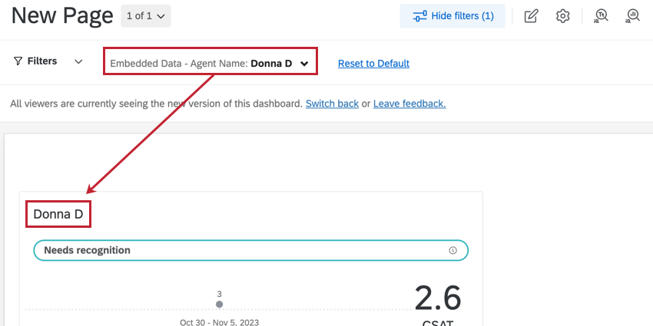Click the info icon in Needs recognition
Screen dimensions: 653x326
pyautogui.click(x=452, y=250)
